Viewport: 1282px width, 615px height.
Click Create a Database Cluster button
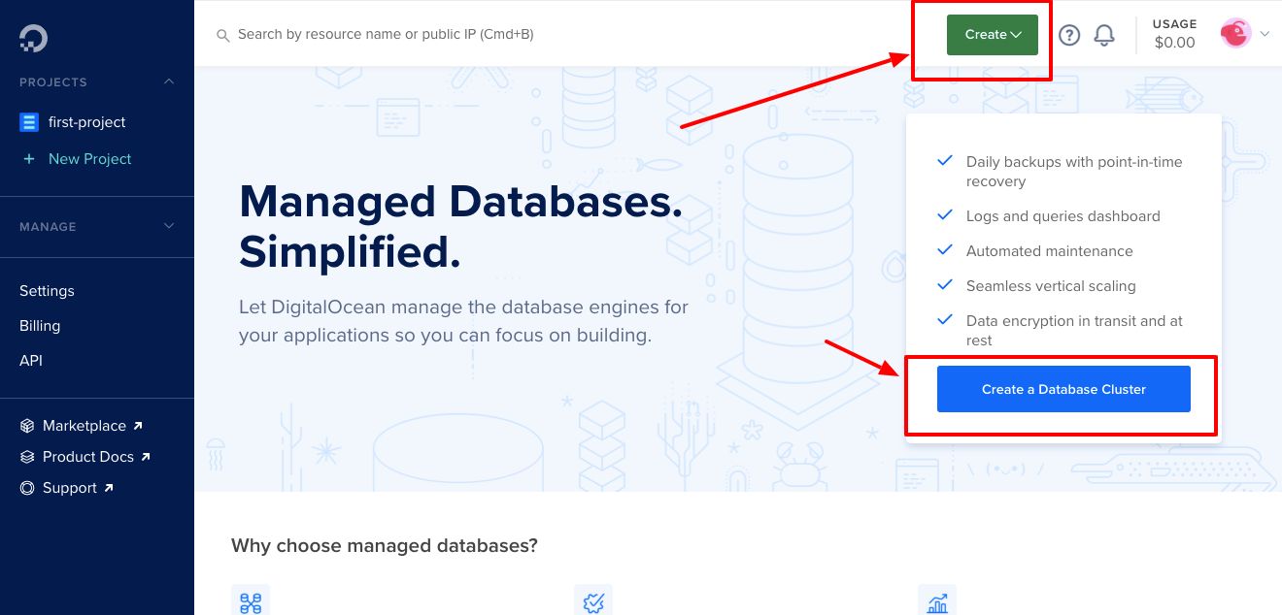1063,389
